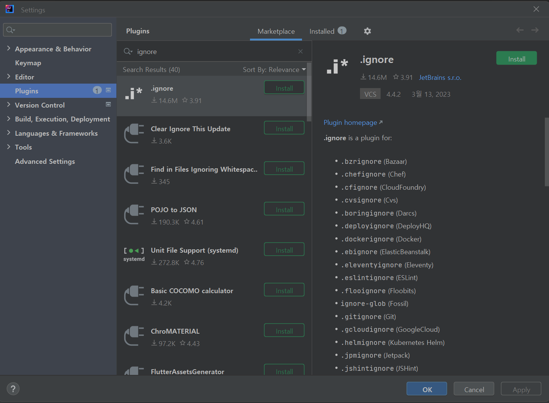Click the update badge on Plugins item

(x=97, y=90)
